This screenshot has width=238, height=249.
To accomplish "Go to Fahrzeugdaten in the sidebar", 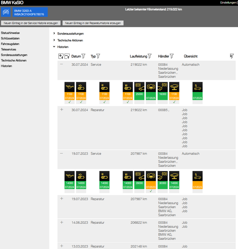I will (10, 44).
